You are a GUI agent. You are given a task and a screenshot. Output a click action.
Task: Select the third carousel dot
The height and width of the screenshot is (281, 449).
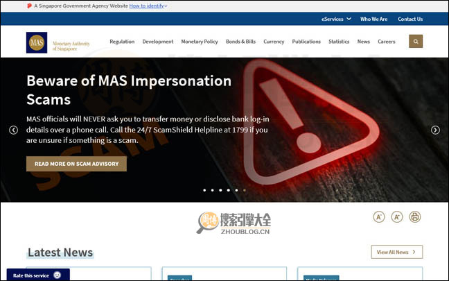click(x=220, y=190)
